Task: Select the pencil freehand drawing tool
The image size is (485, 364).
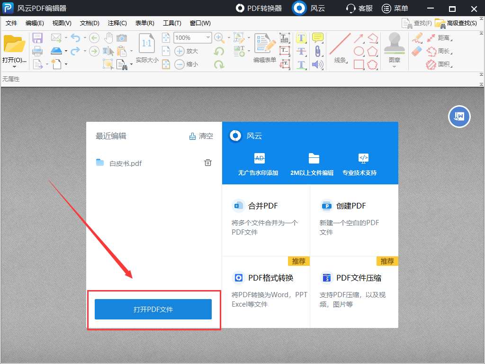Action: click(417, 38)
